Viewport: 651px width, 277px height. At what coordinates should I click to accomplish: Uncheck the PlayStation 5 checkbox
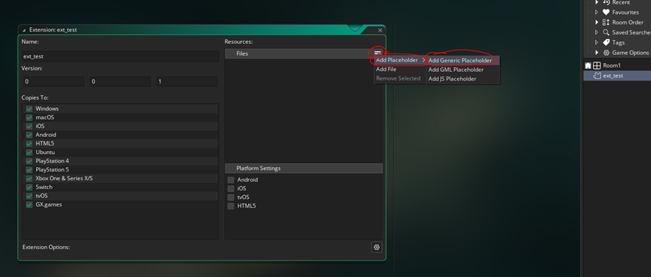tap(29, 170)
